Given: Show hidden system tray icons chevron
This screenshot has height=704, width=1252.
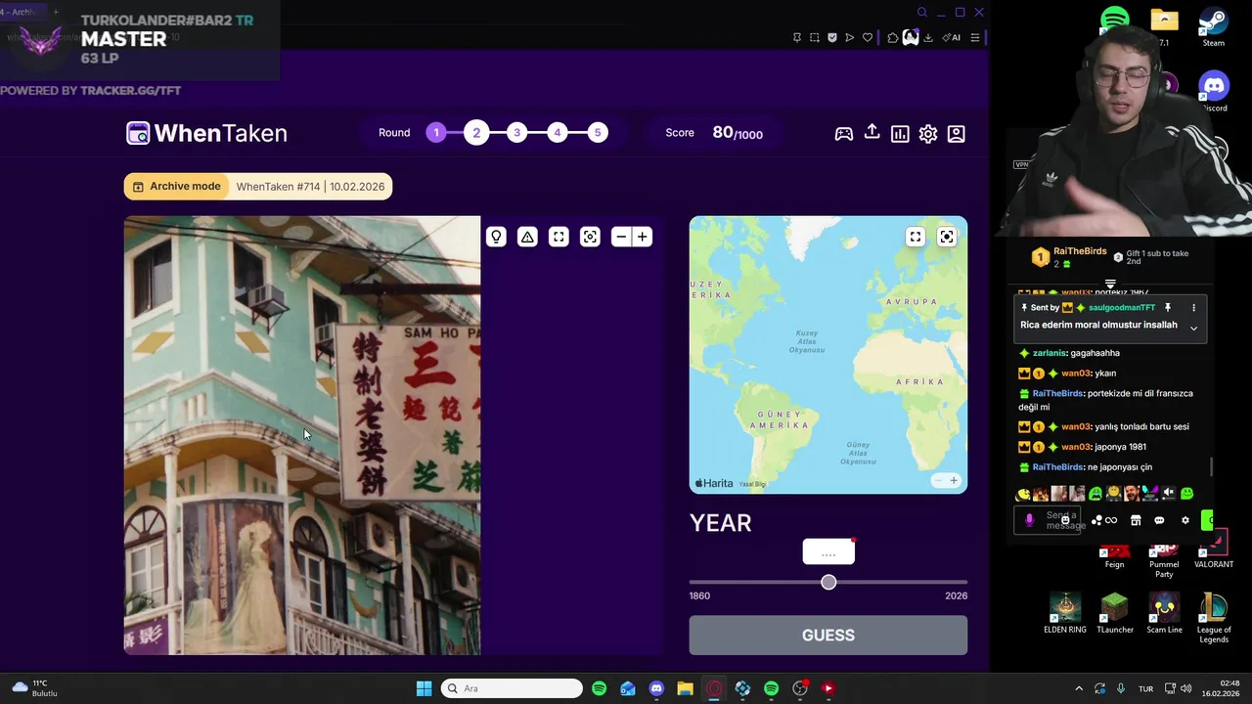Looking at the screenshot, I should click(x=1079, y=688).
